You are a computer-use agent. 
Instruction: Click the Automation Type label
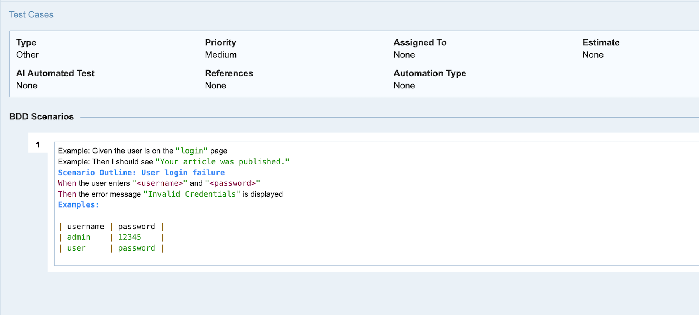point(430,73)
